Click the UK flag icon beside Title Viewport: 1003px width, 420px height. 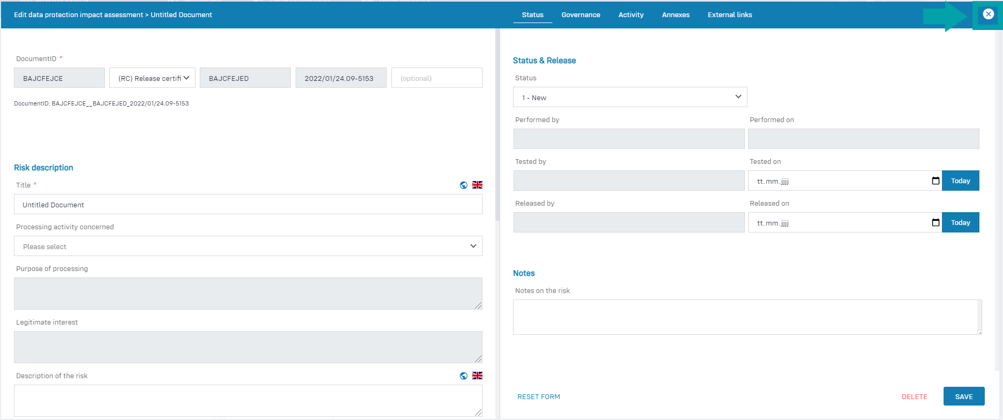pyautogui.click(x=477, y=185)
